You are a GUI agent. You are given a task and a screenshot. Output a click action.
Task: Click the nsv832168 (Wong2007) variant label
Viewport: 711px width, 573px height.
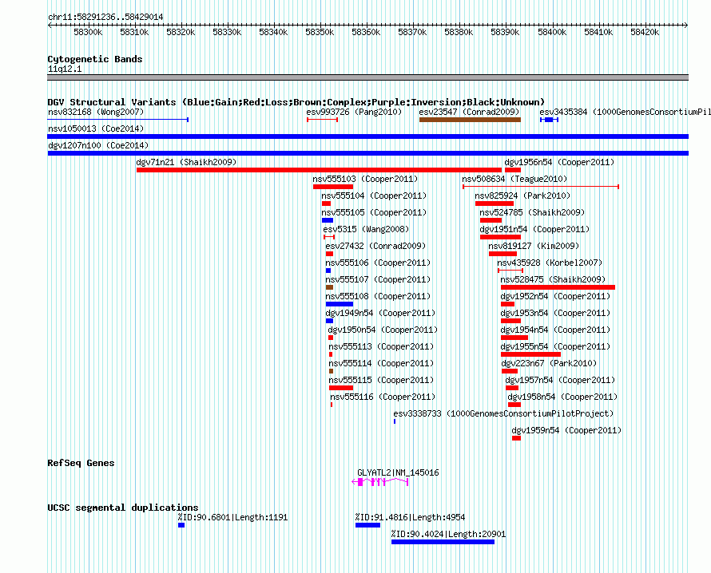click(96, 112)
